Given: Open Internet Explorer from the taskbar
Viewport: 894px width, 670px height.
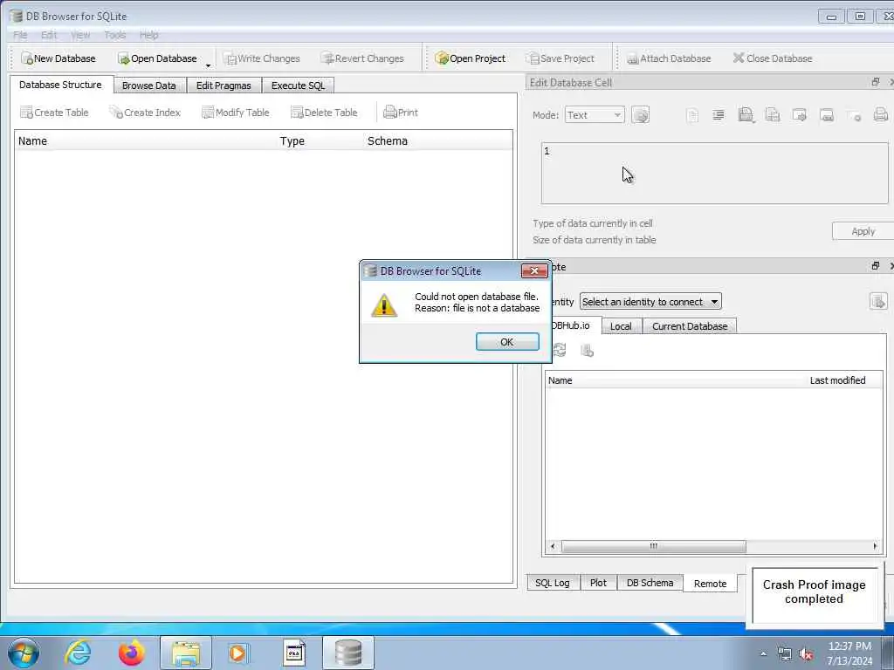Looking at the screenshot, I should [x=78, y=653].
